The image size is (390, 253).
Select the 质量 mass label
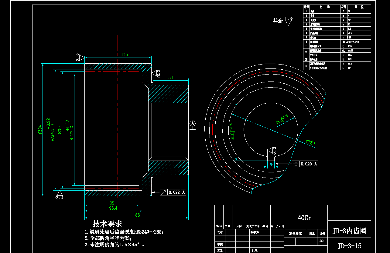(x=312, y=233)
